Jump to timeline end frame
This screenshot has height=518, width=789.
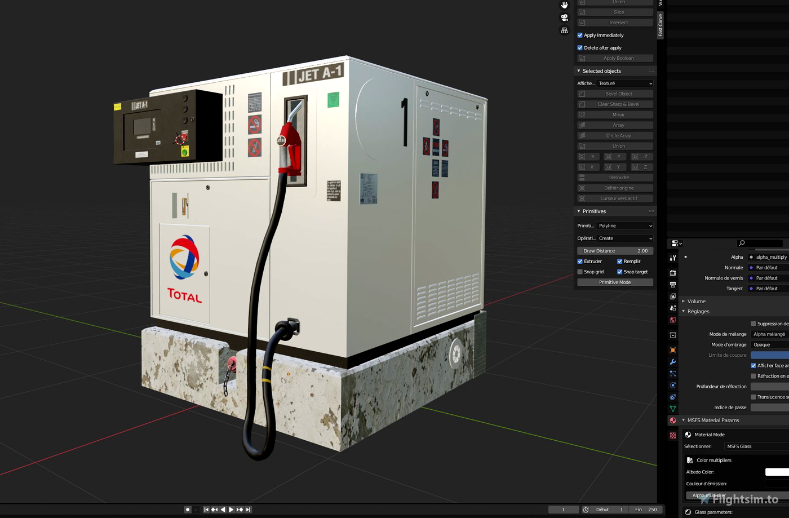(248, 510)
